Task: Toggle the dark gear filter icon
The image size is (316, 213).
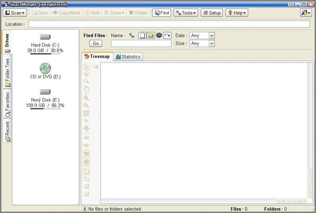Action: pos(159,35)
